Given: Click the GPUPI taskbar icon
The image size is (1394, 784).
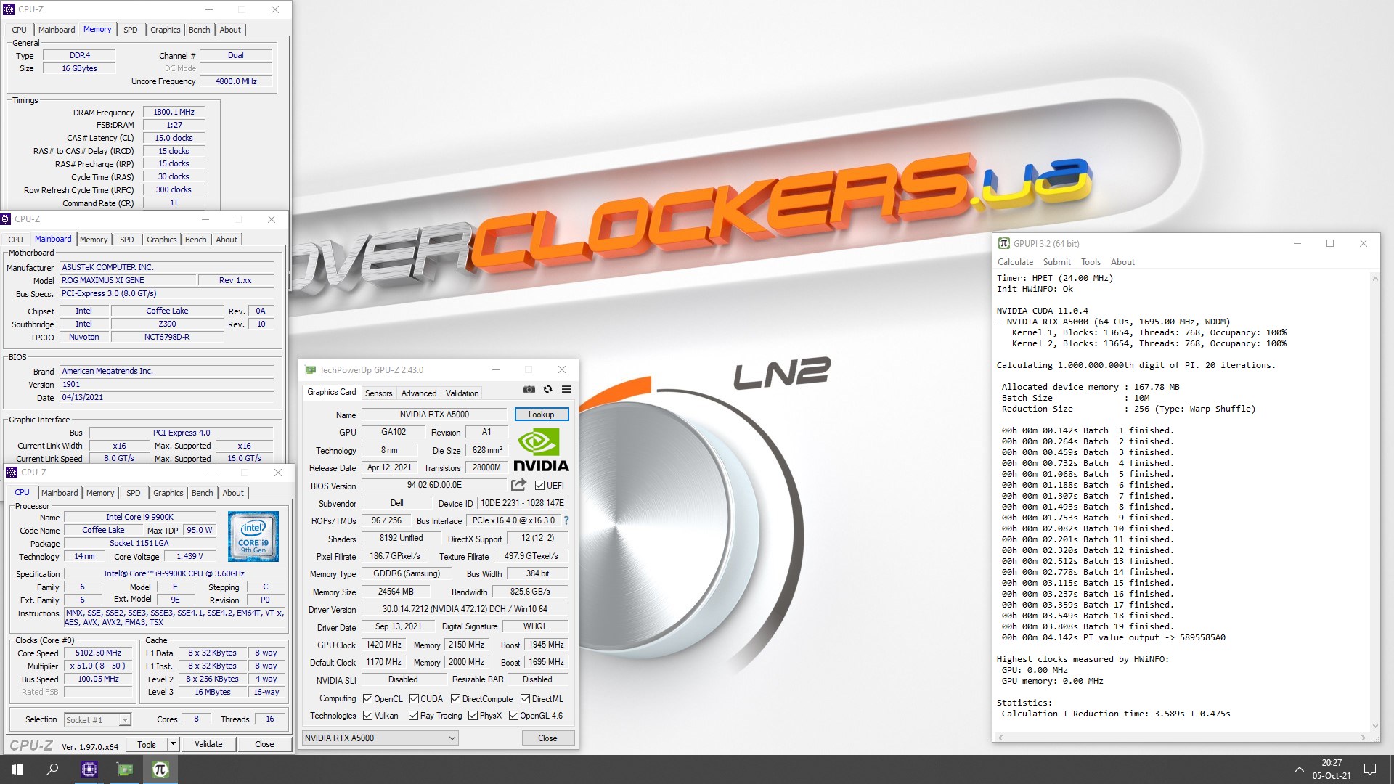Looking at the screenshot, I should (x=160, y=769).
